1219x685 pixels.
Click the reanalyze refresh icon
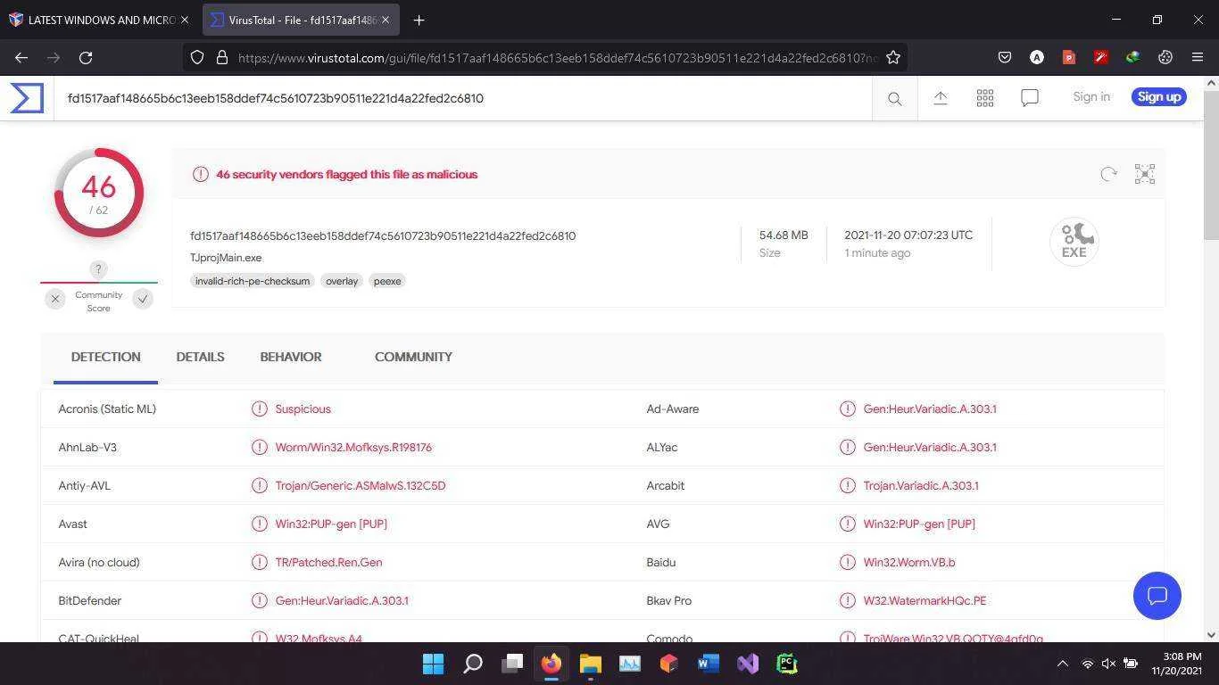point(1108,174)
